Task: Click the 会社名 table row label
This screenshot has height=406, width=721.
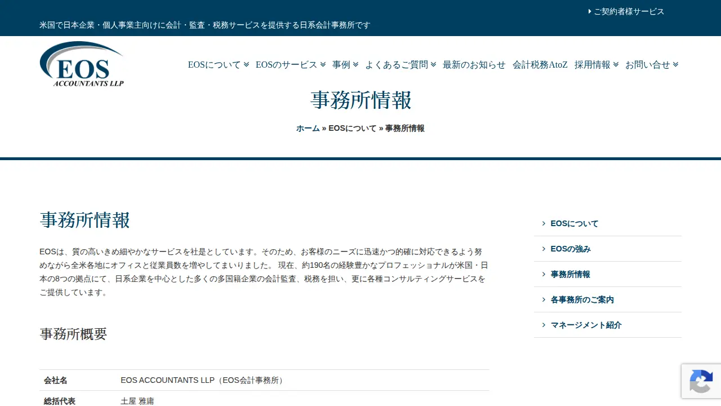Action: point(56,380)
